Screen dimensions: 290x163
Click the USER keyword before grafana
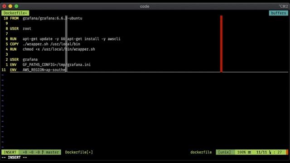pyautogui.click(x=14, y=59)
